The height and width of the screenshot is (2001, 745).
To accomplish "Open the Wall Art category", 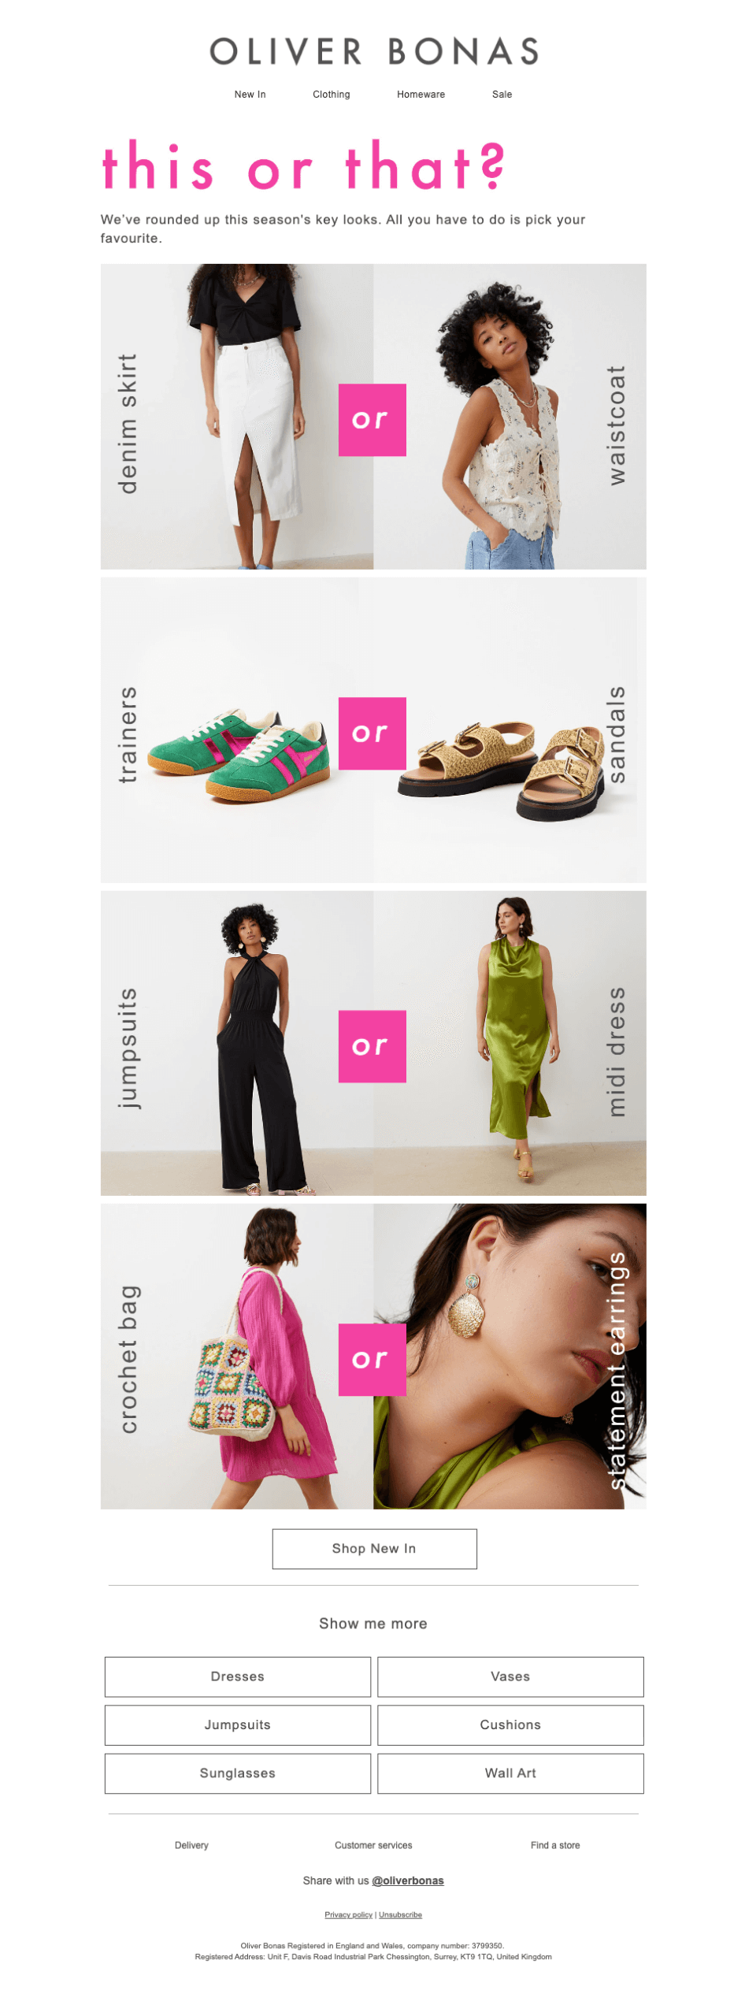I will pyautogui.click(x=510, y=1773).
